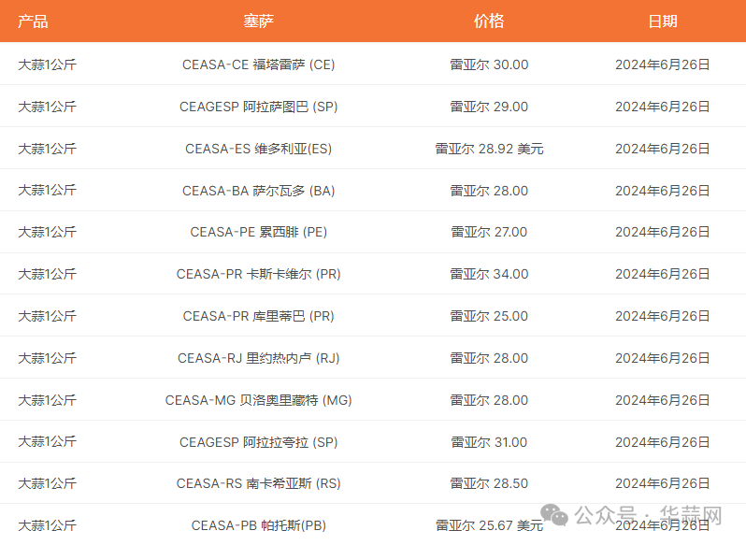
Task: Click 大蒜1公斤 in the 帕托斯 row
Action: pyautogui.click(x=47, y=525)
